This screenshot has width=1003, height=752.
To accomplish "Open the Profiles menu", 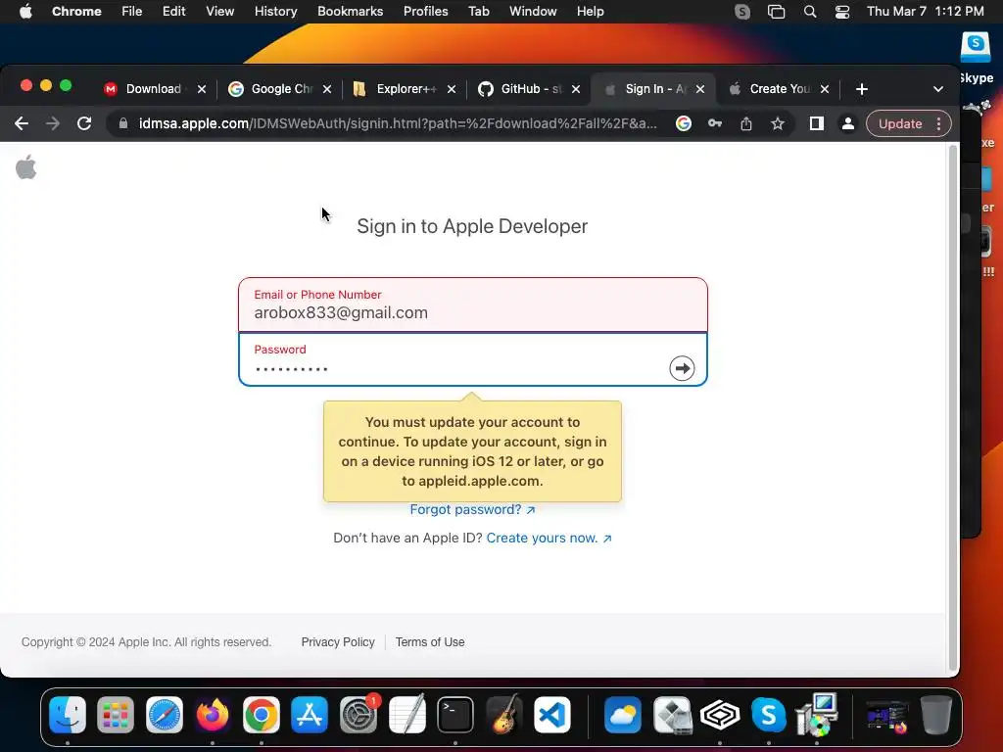I will tap(425, 12).
